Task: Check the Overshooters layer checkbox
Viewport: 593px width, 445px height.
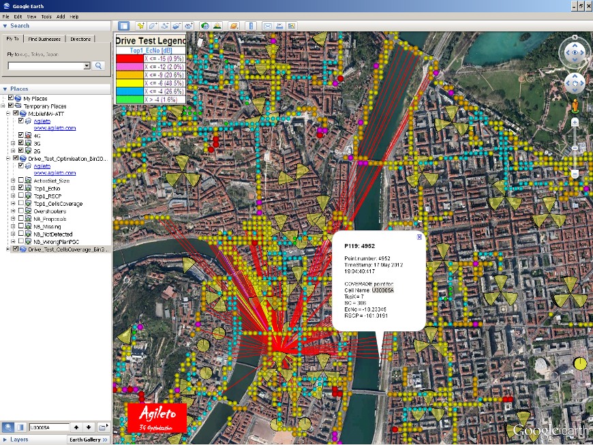Action: click(21, 211)
